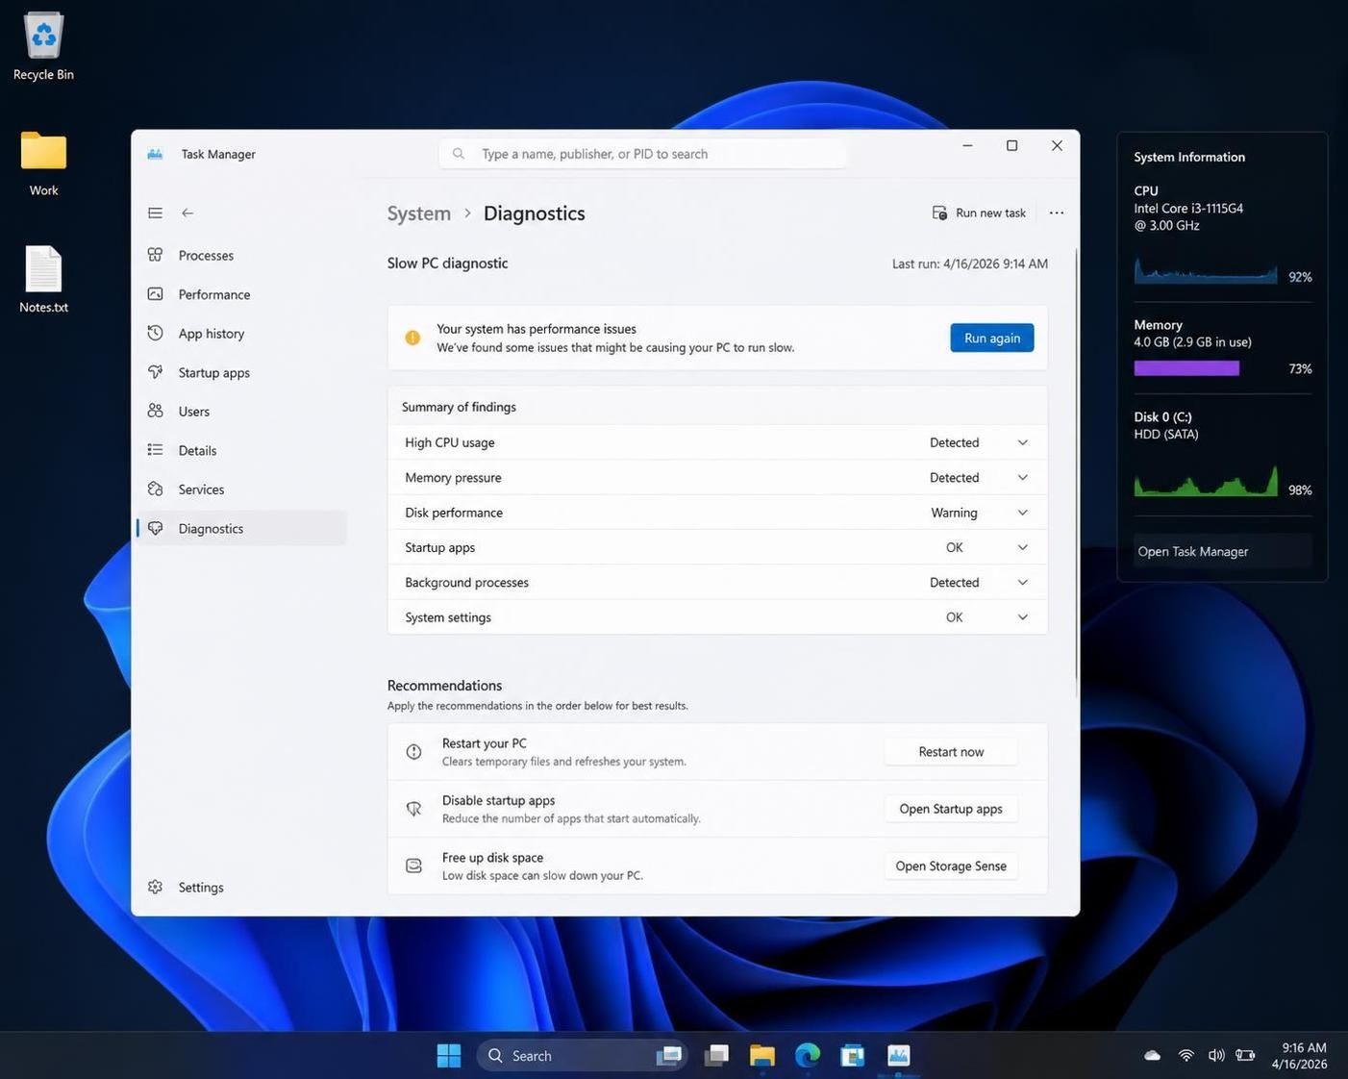Click the taskbar Search box
The height and width of the screenshot is (1079, 1348).
(583, 1056)
